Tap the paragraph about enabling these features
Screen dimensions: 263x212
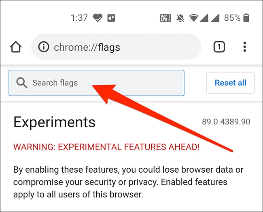click(x=125, y=182)
